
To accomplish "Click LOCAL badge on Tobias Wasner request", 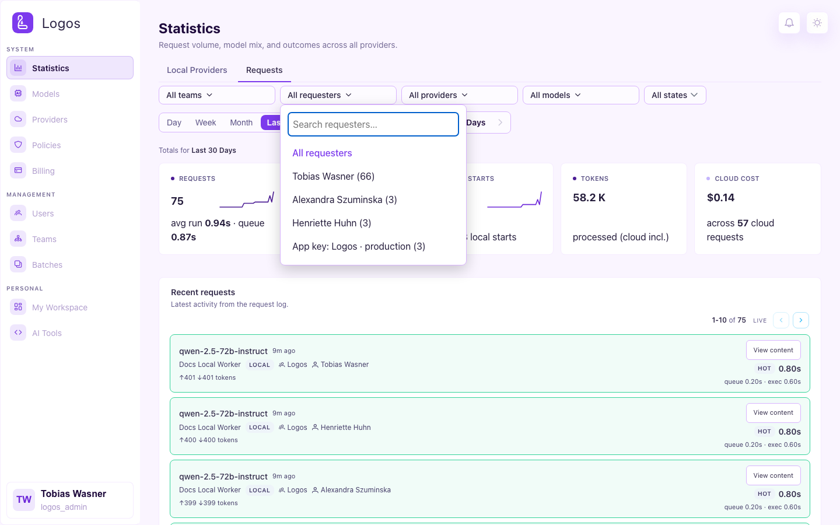I will click(260, 365).
